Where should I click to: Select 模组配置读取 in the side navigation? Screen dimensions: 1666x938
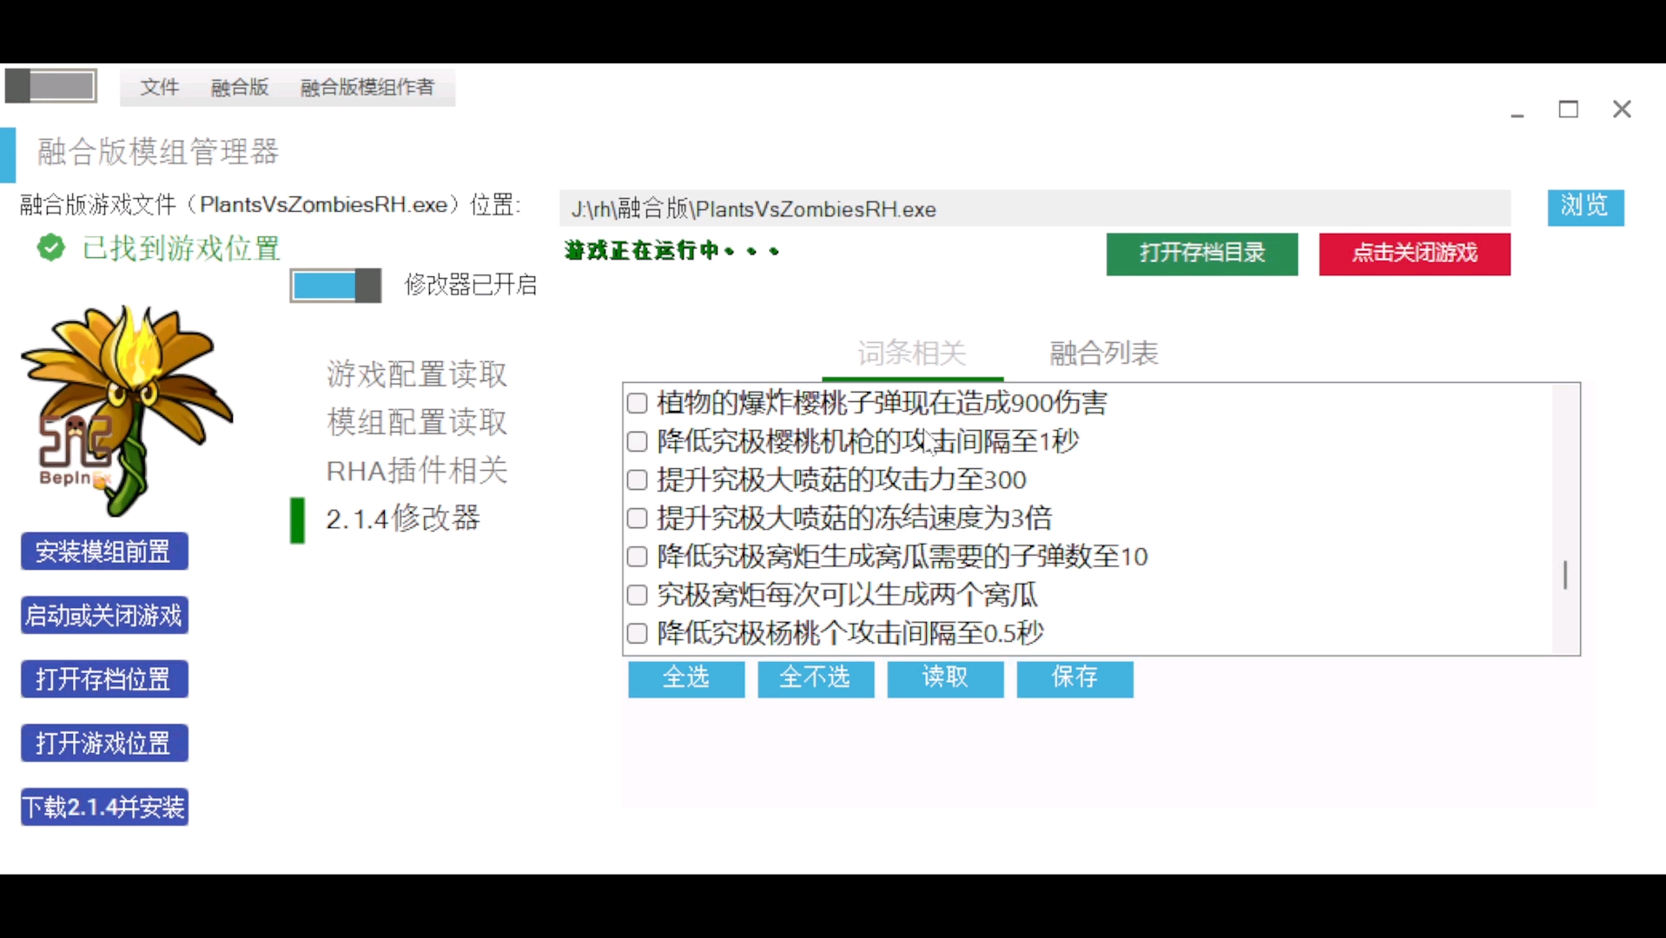[417, 422]
